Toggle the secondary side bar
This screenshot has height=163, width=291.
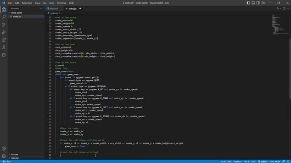pos(258,3)
